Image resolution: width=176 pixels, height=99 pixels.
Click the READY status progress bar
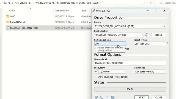coord(130,89)
